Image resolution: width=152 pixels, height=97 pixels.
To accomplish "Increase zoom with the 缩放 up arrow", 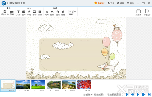I will (72, 11).
